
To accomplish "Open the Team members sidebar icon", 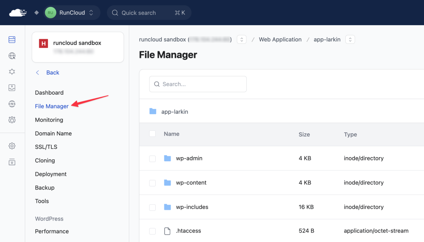I will pyautogui.click(x=12, y=120).
